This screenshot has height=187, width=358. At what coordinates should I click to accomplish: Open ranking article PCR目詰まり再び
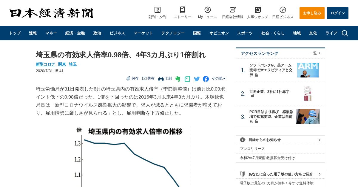(271, 117)
